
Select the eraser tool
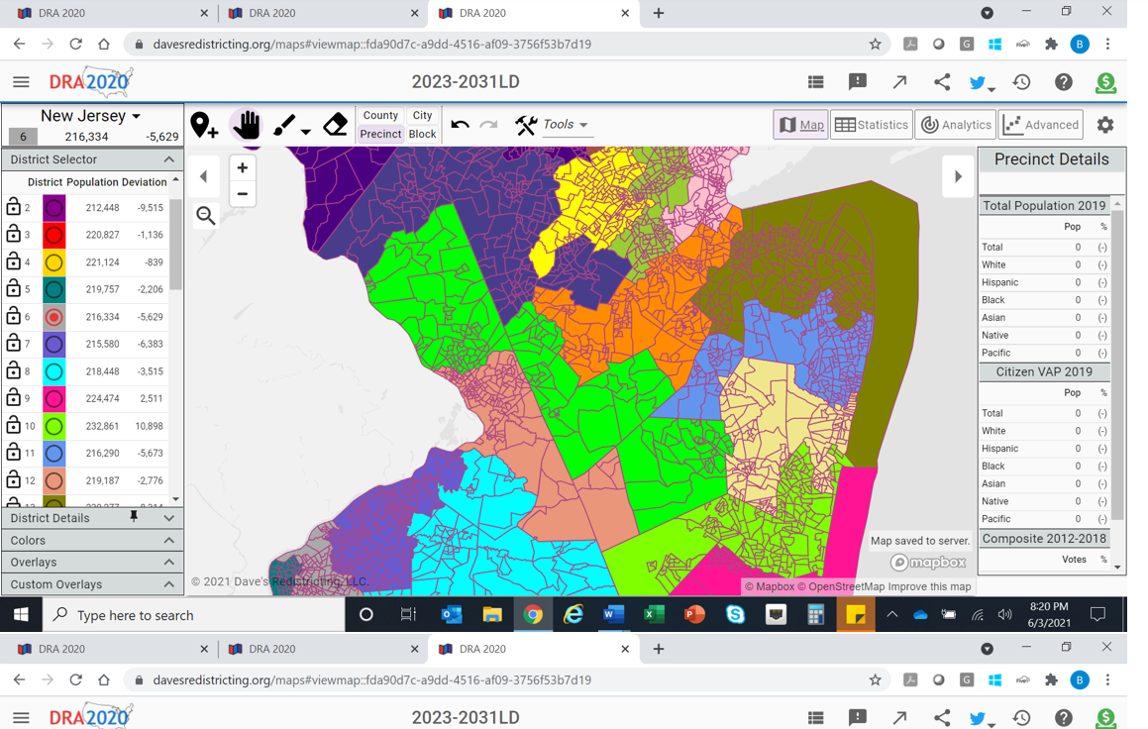336,125
